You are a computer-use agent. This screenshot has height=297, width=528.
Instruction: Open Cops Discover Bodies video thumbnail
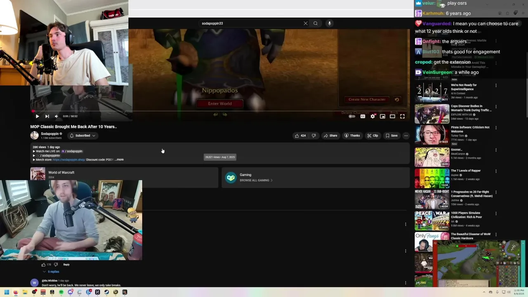(432, 113)
